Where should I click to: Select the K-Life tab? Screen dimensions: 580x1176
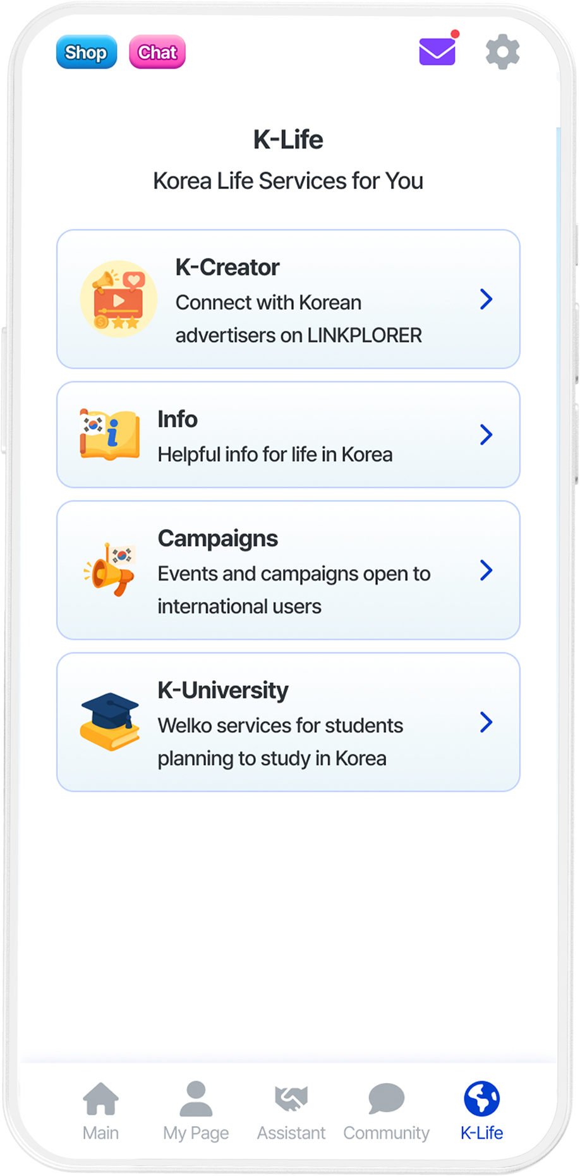tap(481, 1110)
